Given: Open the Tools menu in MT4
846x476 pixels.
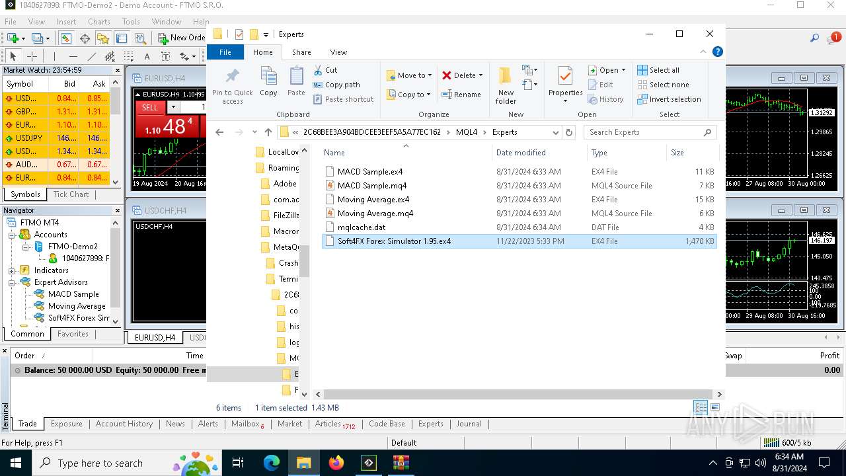Looking at the screenshot, I should [131, 22].
